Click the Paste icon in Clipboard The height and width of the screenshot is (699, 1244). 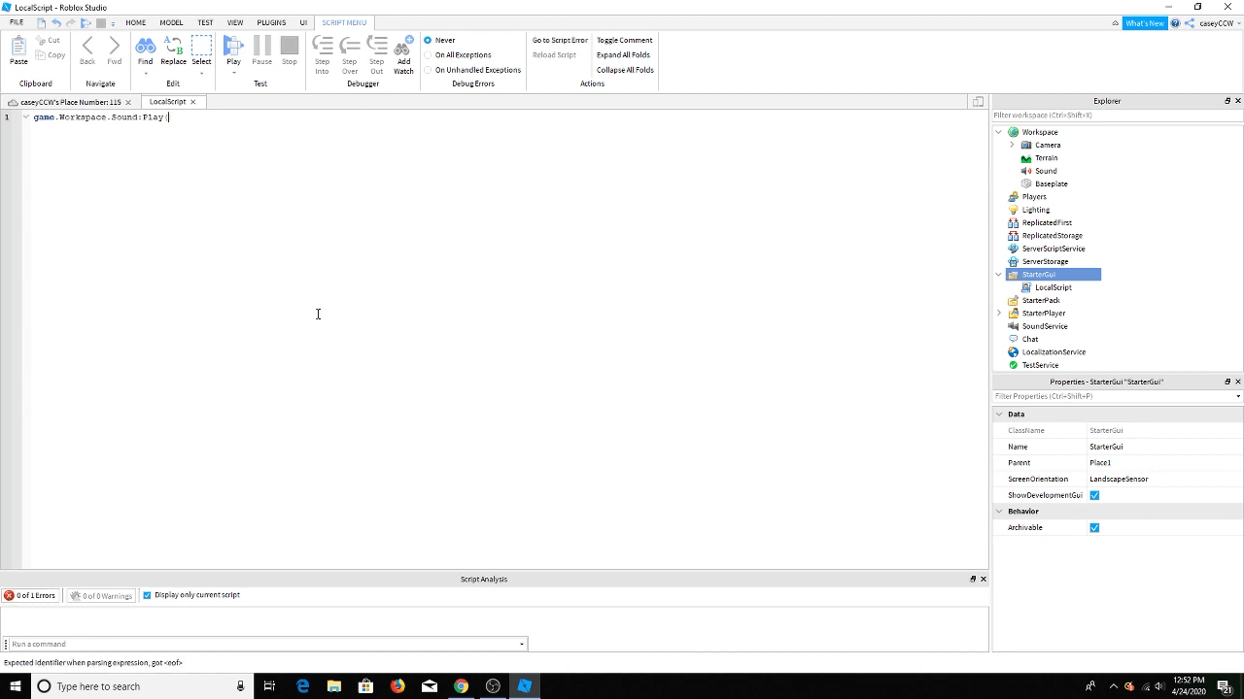pyautogui.click(x=18, y=50)
